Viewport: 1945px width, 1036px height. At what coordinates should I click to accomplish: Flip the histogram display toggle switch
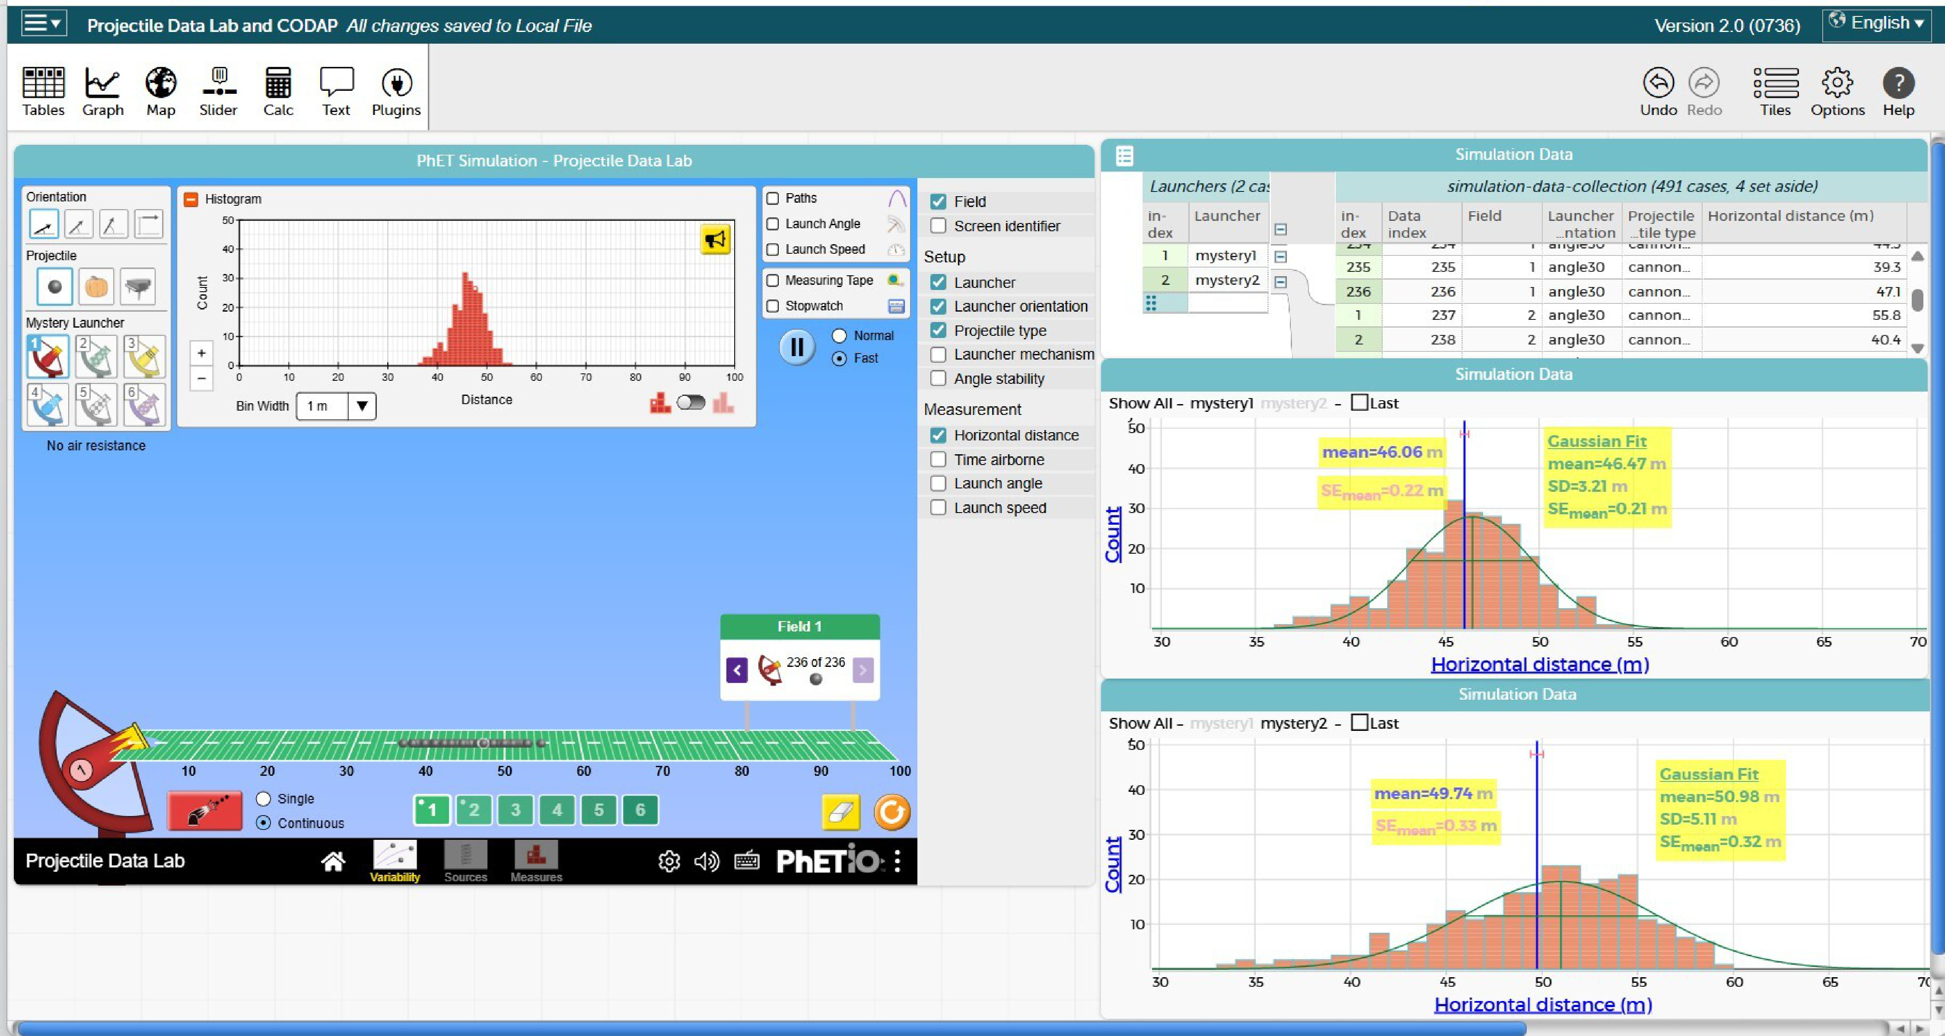coord(691,403)
